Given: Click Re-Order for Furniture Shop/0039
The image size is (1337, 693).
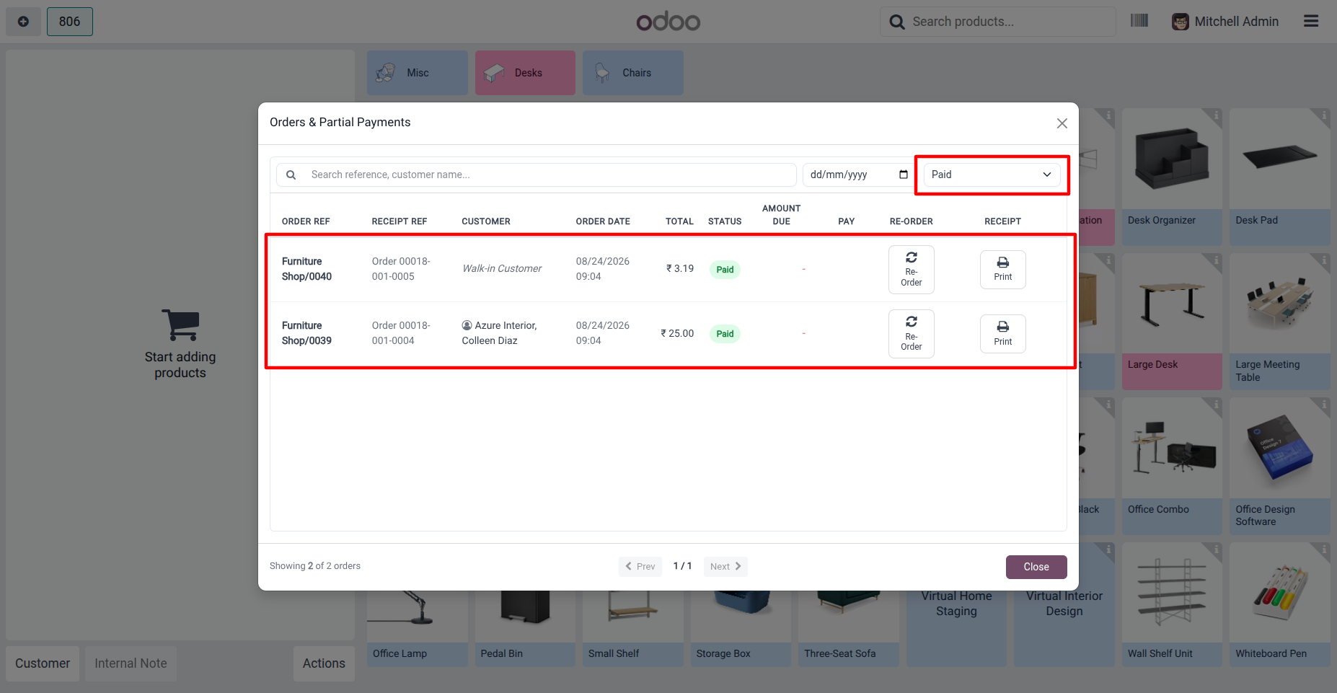Looking at the screenshot, I should click(911, 334).
